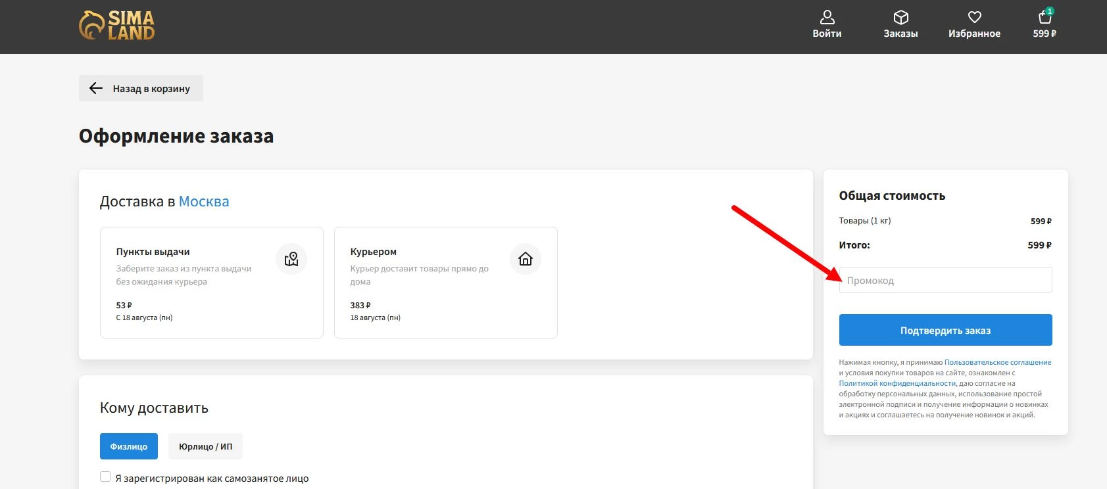Click the cart item count badge

pos(1050,11)
